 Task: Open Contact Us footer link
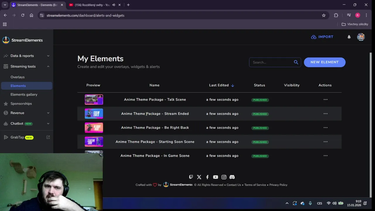click(x=234, y=185)
